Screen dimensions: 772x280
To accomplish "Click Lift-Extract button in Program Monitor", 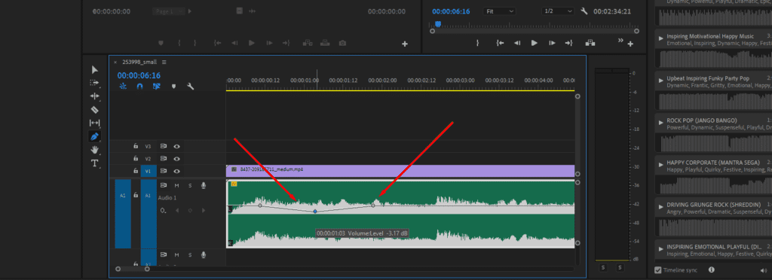I will point(591,43).
